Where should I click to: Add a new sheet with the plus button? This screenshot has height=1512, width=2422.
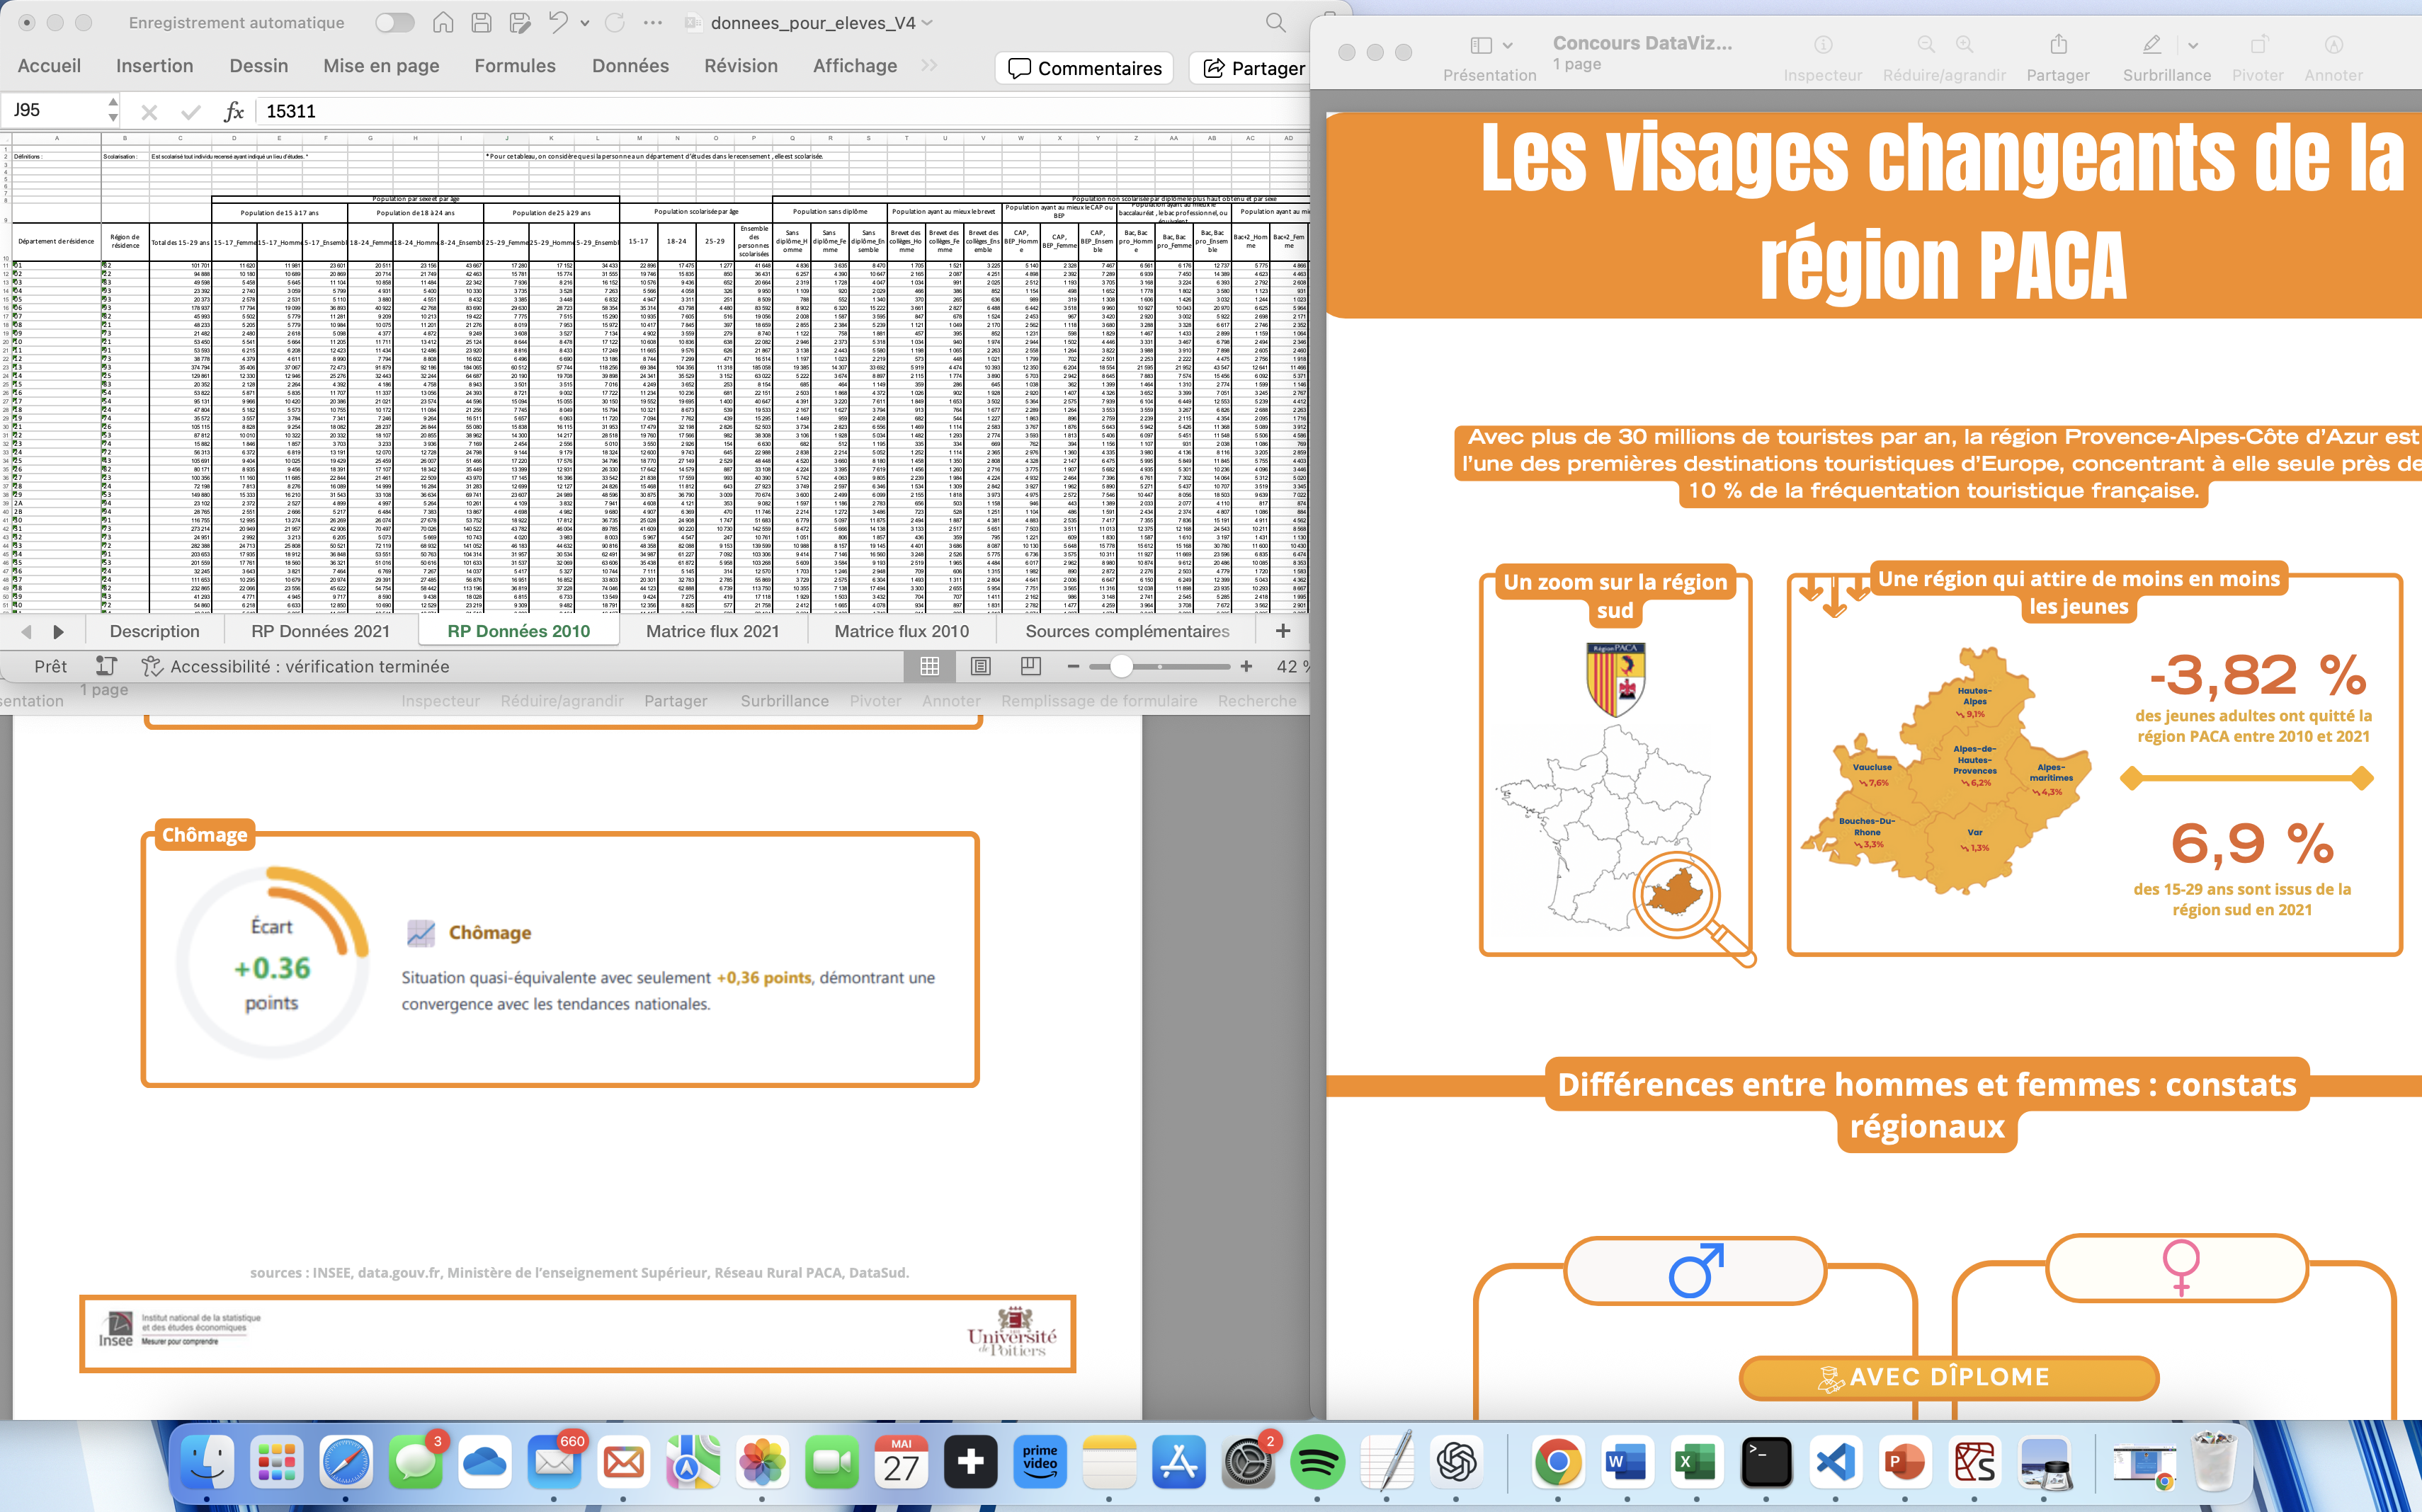pyautogui.click(x=1285, y=631)
